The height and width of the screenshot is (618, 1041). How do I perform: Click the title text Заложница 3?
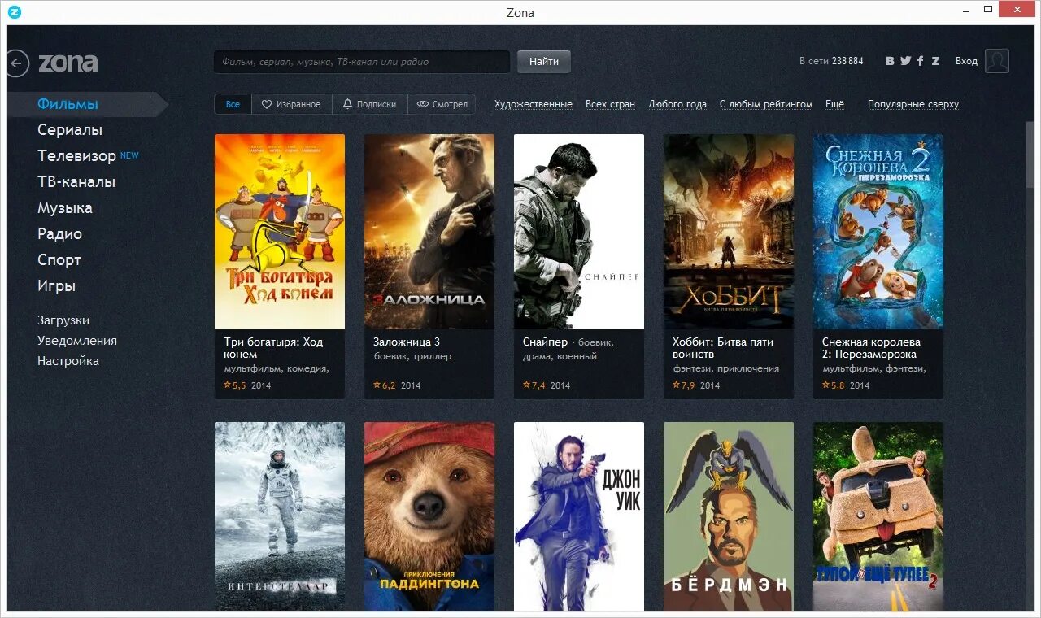point(407,342)
